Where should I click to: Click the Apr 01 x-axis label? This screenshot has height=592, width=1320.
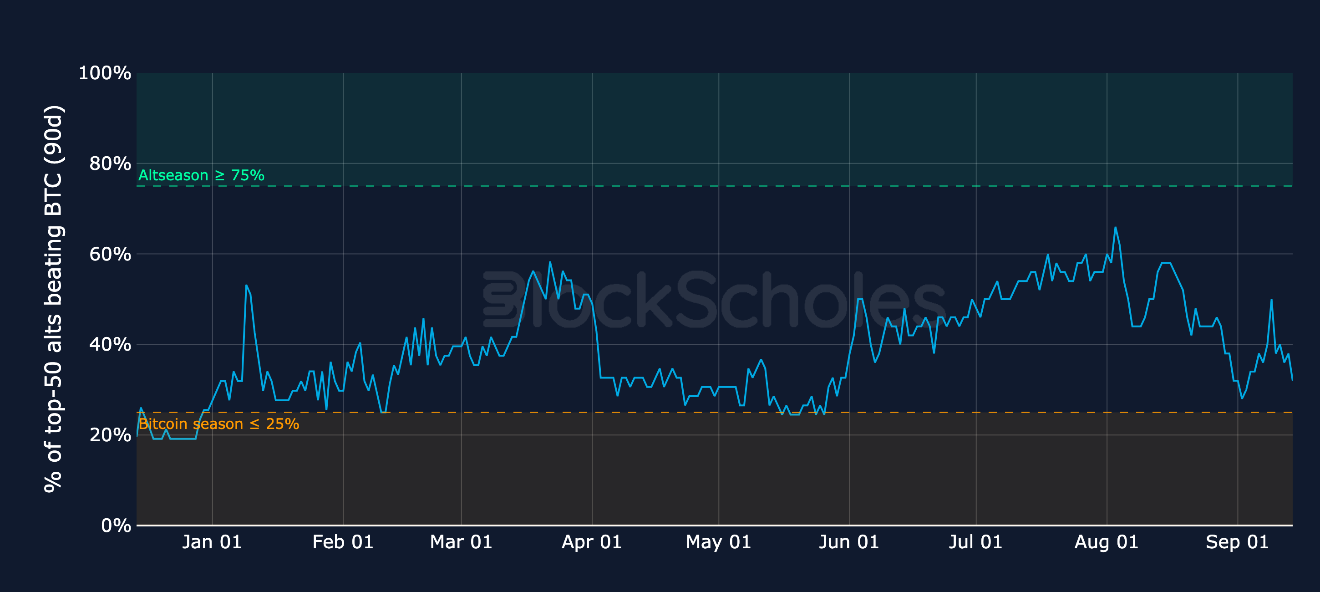pyautogui.click(x=592, y=542)
